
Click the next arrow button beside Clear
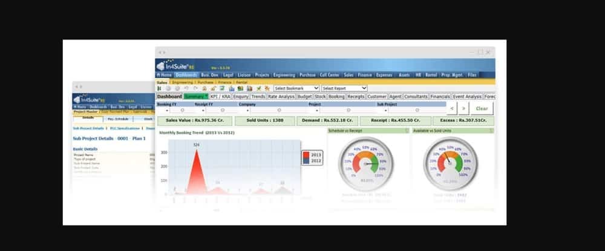[463, 108]
